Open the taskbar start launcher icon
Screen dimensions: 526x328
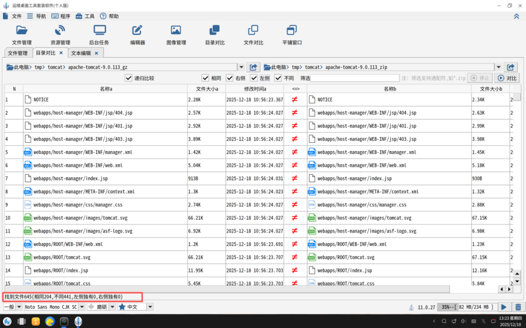tap(7, 322)
